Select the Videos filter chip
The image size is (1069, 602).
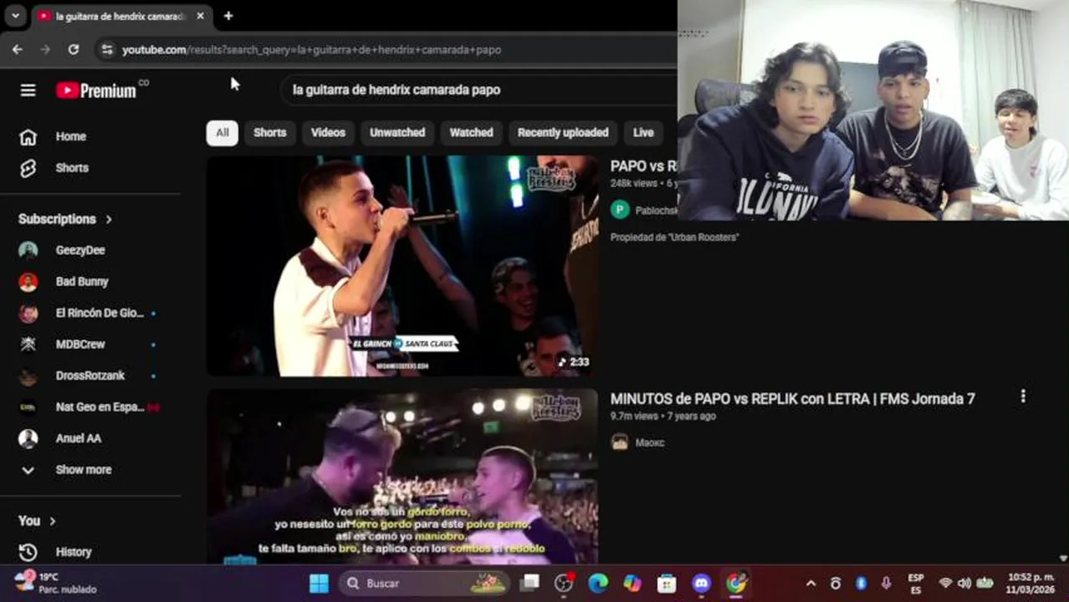click(x=328, y=133)
